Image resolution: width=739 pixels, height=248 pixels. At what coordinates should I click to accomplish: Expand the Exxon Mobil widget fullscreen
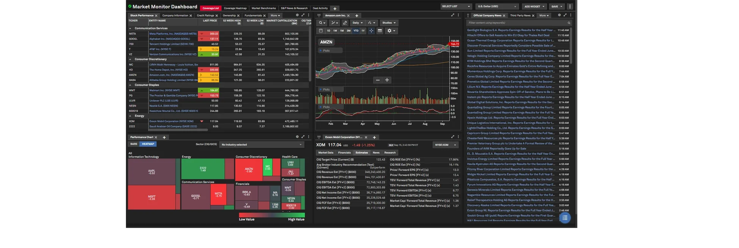(x=452, y=137)
